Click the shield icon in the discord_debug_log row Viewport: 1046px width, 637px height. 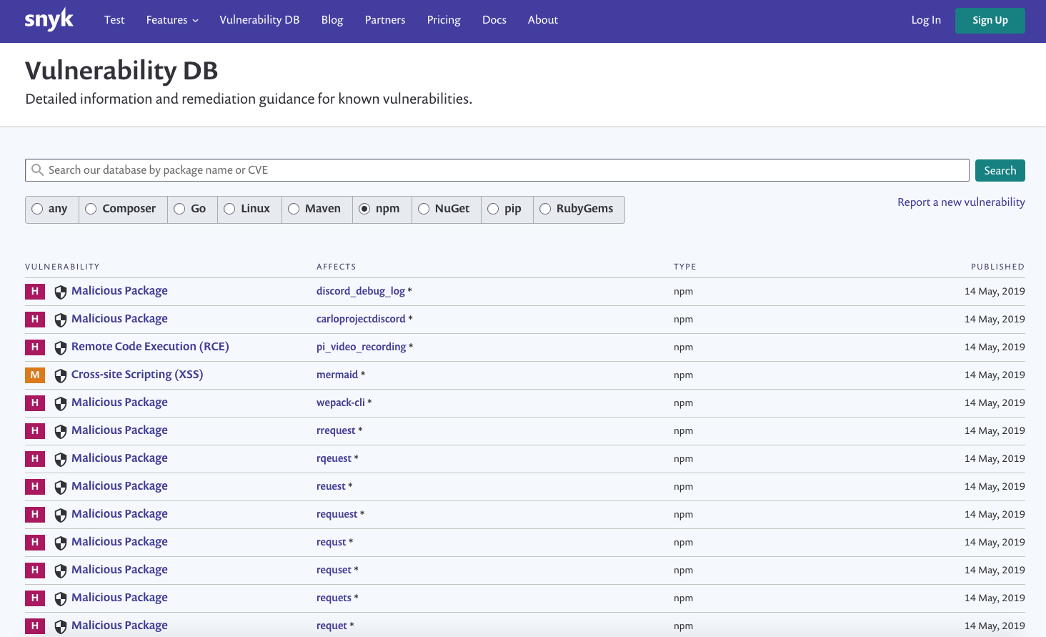(61, 292)
